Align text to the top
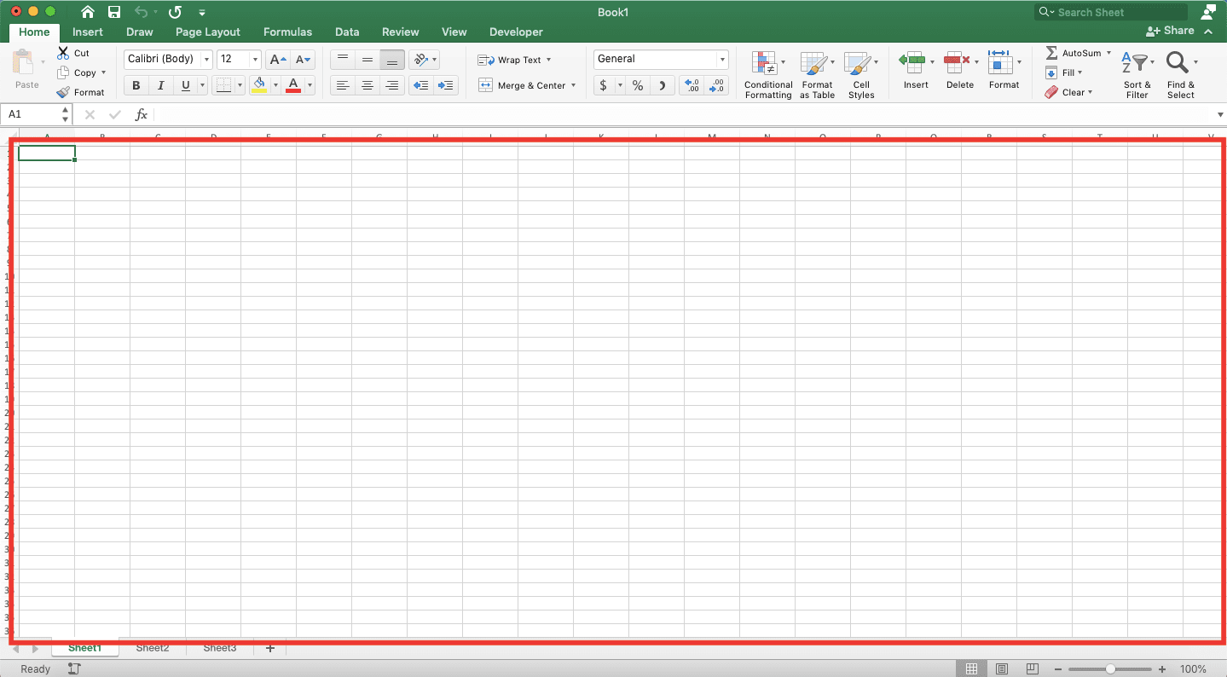This screenshot has height=677, width=1227. coord(343,59)
